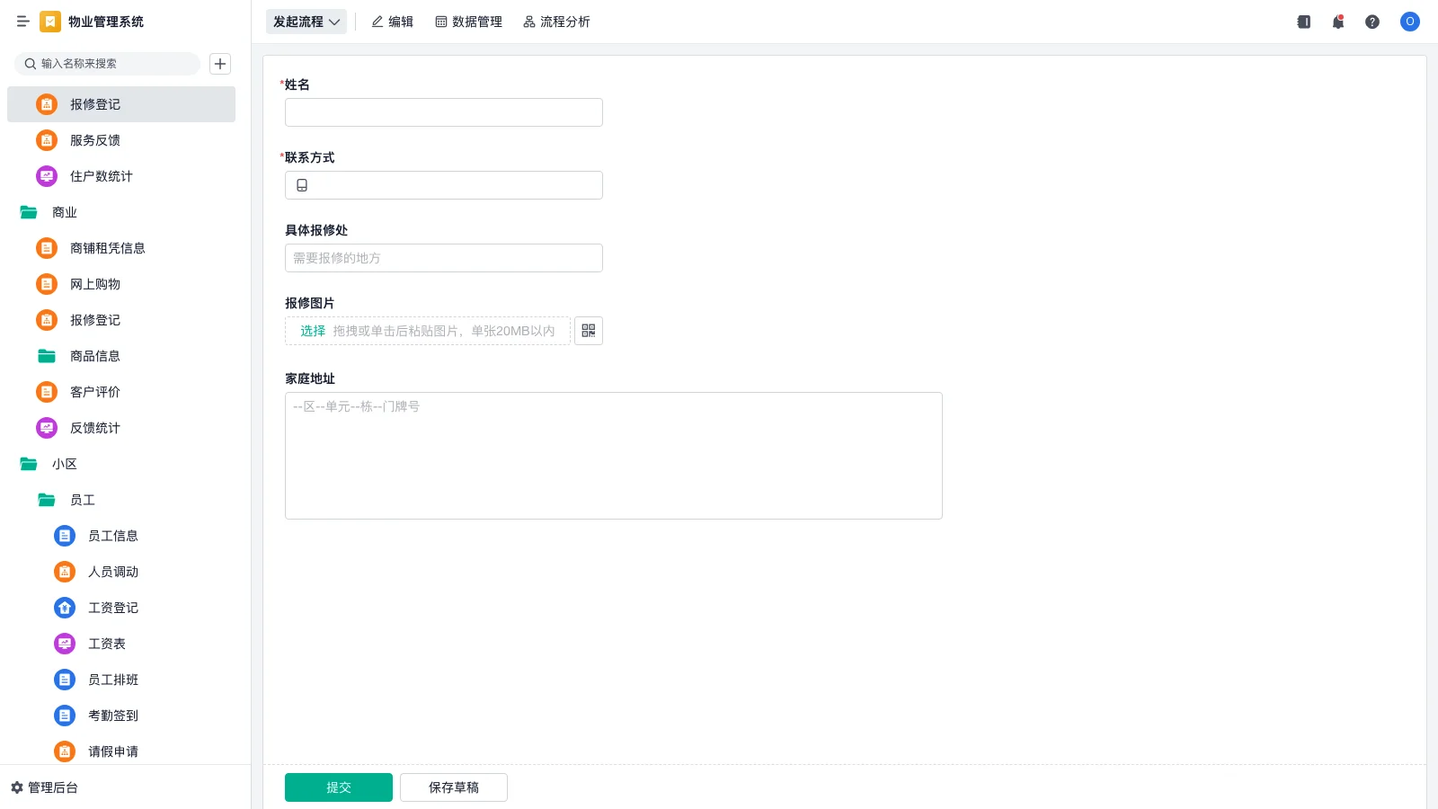Screen dimensions: 1438x809
Task: Expand the 发起流程 dropdown
Action: coord(306,22)
